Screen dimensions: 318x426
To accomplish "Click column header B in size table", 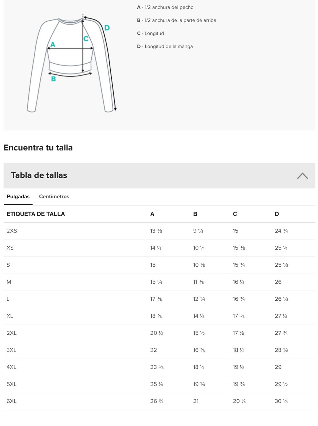I will click(195, 214).
